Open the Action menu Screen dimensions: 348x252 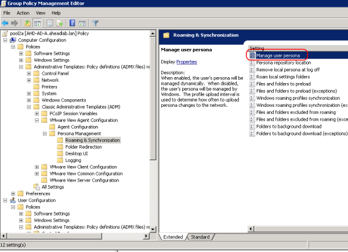(23, 13)
